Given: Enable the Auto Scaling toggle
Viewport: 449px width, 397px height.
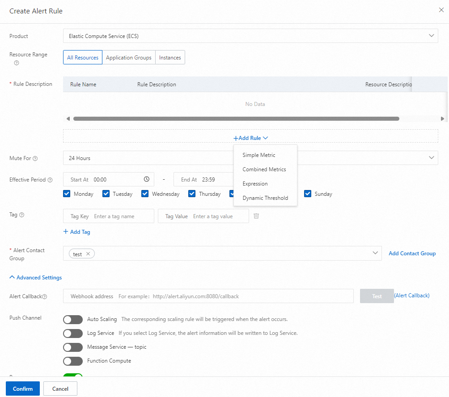Looking at the screenshot, I should pyautogui.click(x=73, y=320).
